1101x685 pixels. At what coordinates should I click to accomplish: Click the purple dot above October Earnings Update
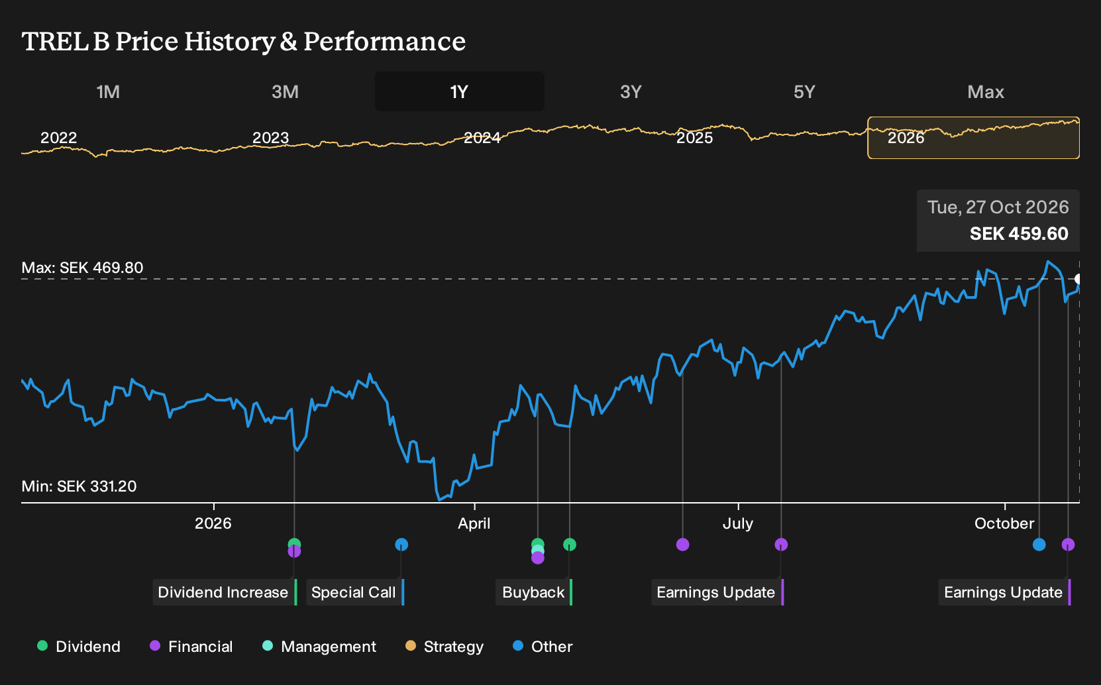click(1068, 545)
